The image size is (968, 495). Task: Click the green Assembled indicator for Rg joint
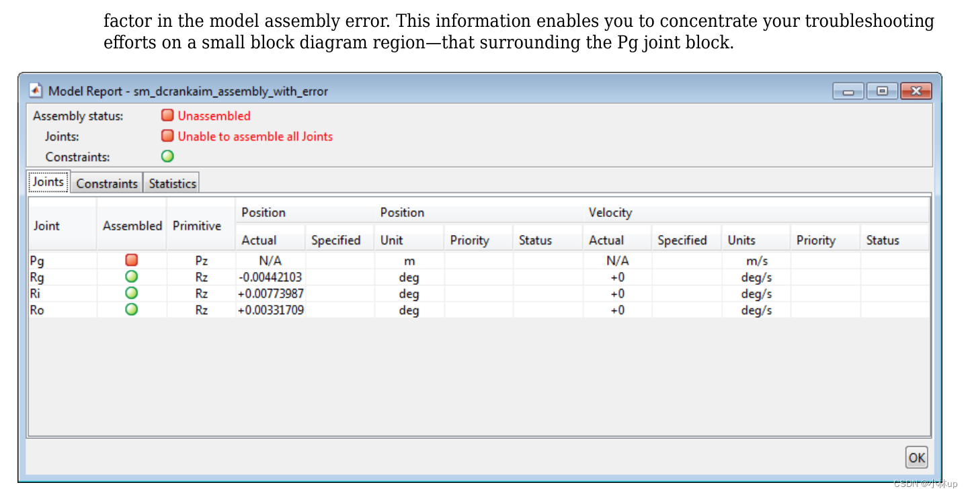(x=131, y=276)
